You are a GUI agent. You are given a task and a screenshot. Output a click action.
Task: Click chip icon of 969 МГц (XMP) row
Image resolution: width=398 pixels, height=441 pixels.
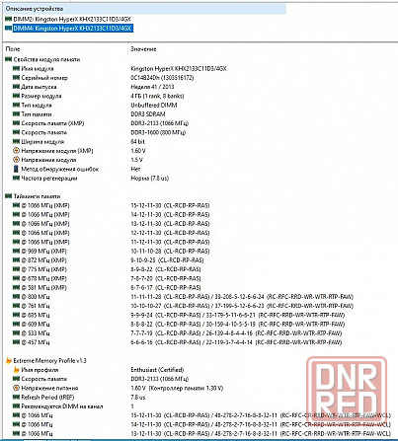[16, 251]
